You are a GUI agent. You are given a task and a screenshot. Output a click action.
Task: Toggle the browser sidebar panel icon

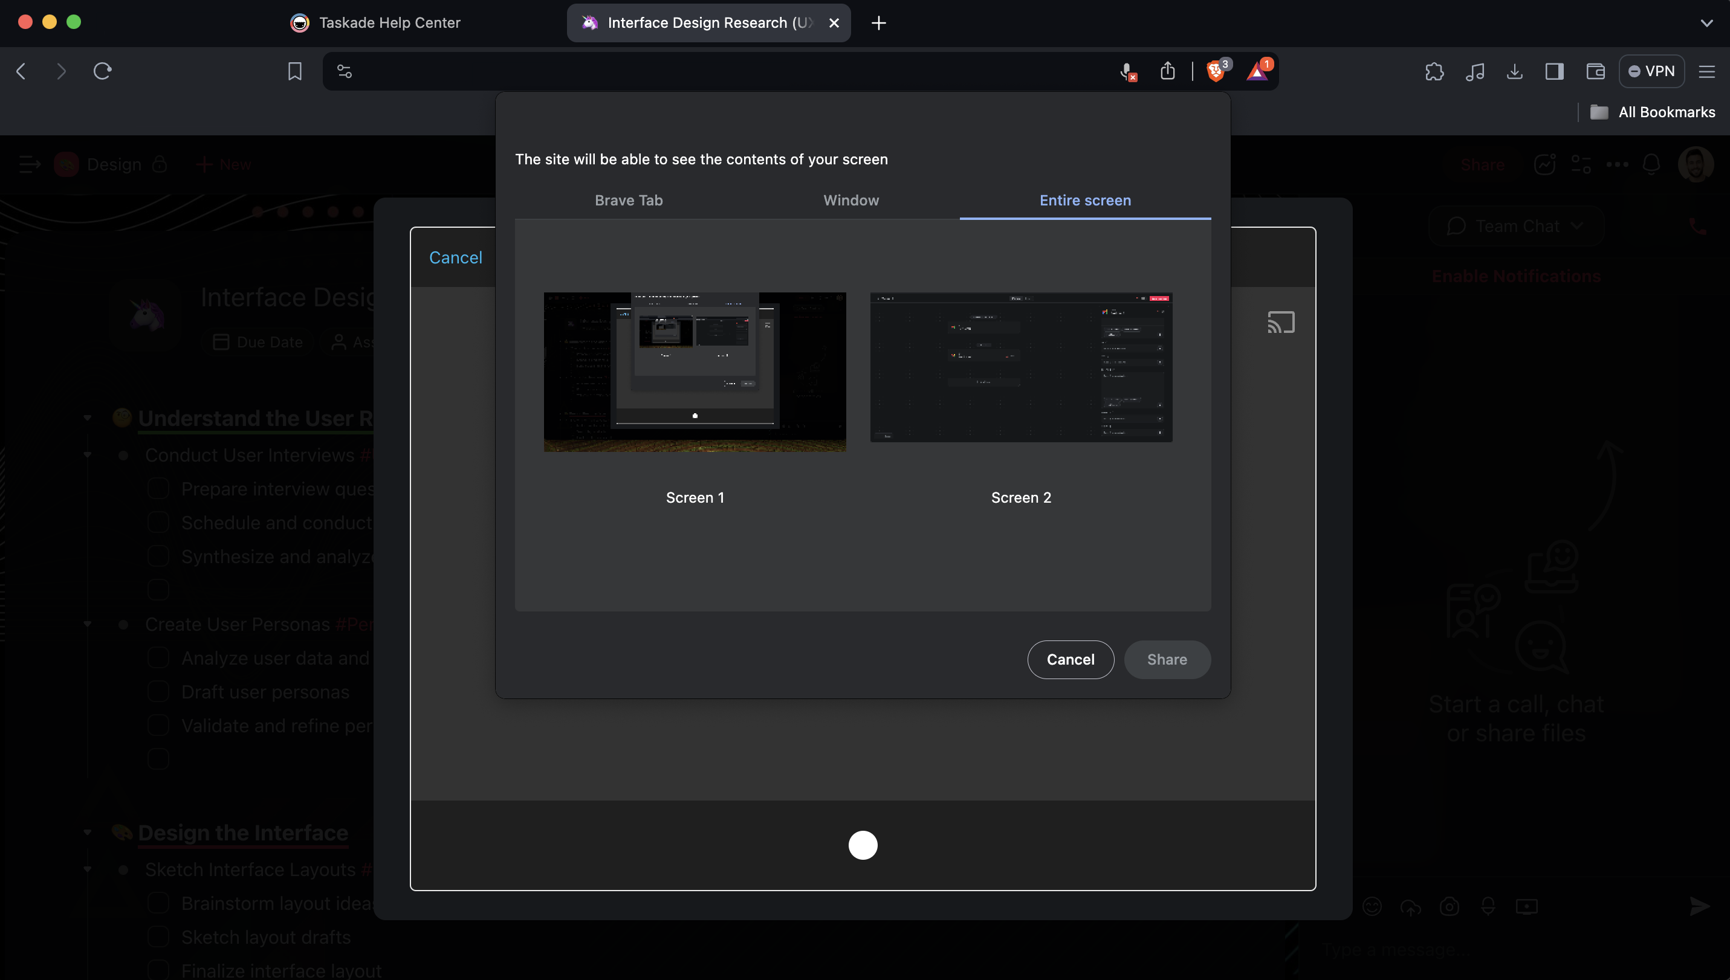point(1554,71)
